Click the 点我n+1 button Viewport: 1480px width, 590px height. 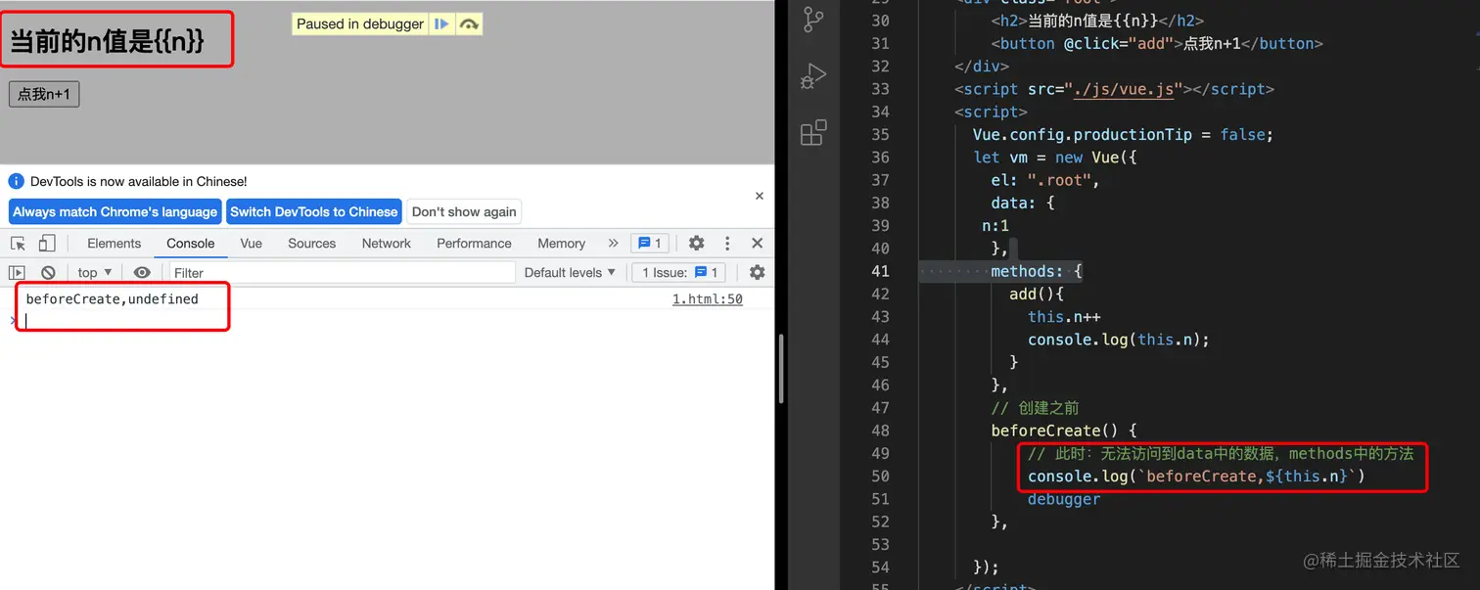(x=44, y=94)
